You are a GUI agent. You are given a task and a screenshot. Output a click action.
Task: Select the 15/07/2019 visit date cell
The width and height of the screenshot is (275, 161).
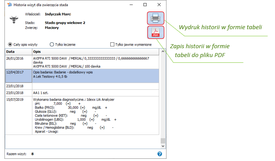tap(19, 115)
